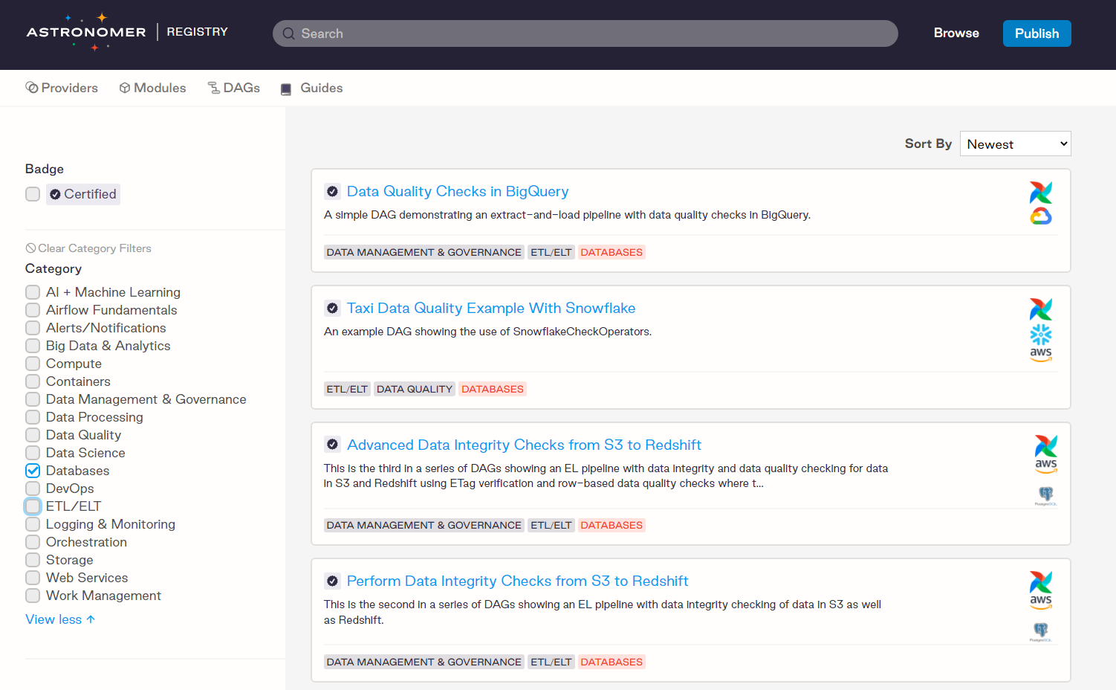Click Airflow pinwheel icon on Taxi Data card
The image size is (1116, 690).
1041,309
